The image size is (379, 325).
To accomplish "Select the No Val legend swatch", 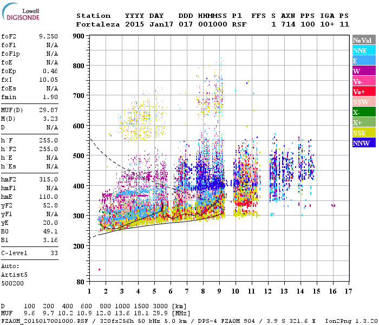I will tap(364, 40).
